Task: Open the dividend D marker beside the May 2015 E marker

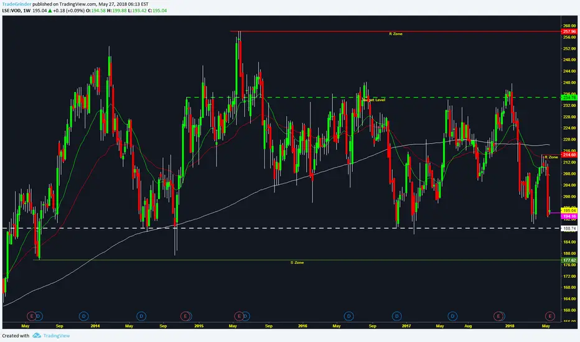Action: (246, 316)
